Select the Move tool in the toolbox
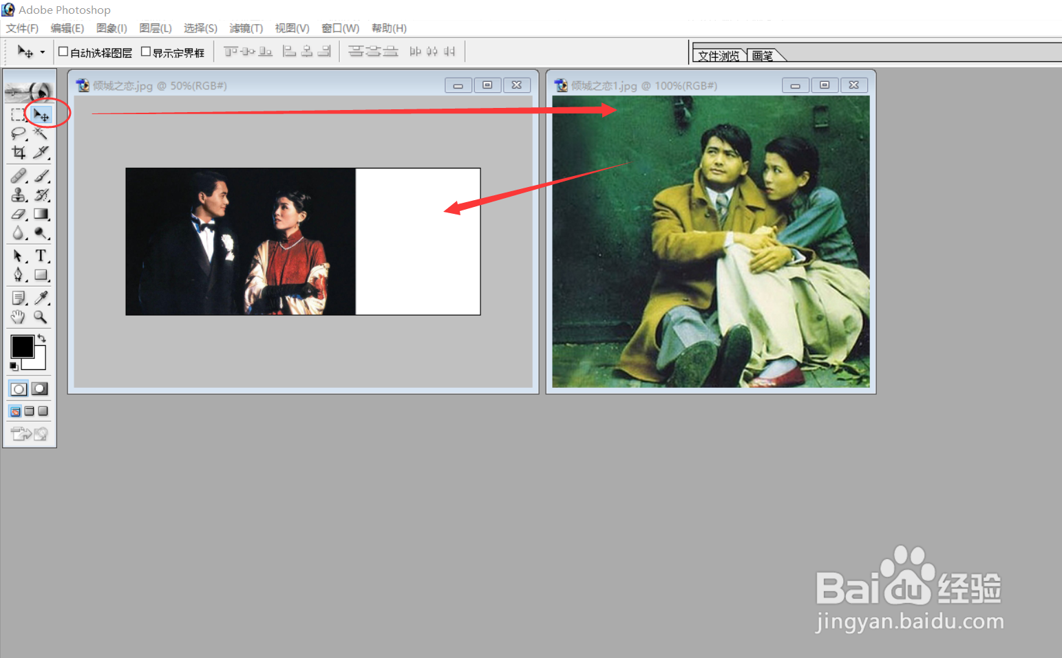 click(41, 115)
